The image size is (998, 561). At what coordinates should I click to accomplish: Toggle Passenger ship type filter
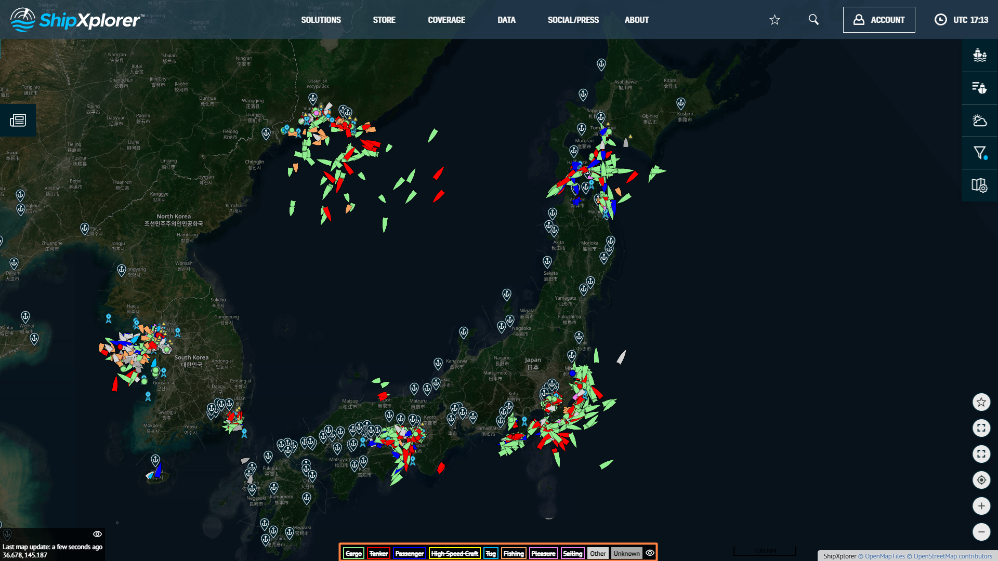409,553
